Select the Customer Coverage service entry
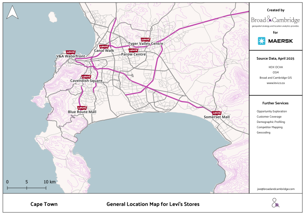This screenshot has height=216, width=306. [x=269, y=117]
